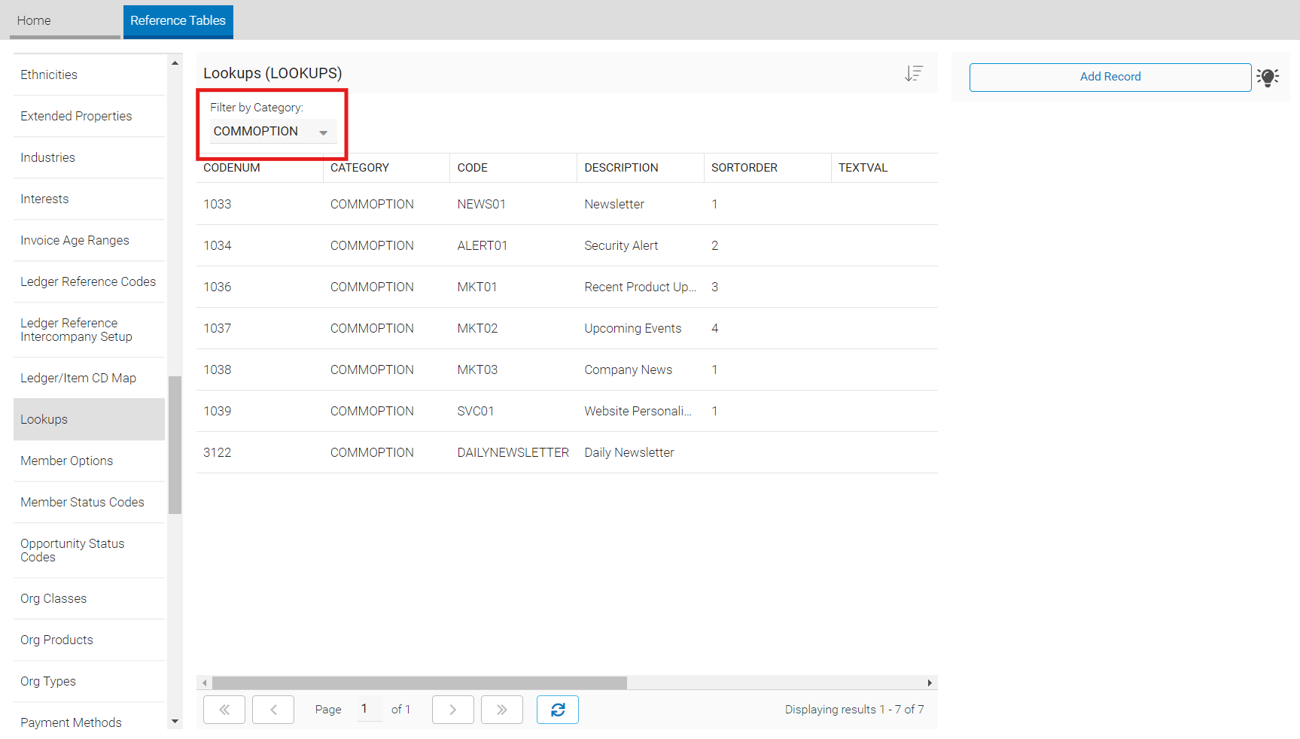The image size is (1300, 739).
Task: Sort by the SORTORDER column header
Action: pos(768,168)
